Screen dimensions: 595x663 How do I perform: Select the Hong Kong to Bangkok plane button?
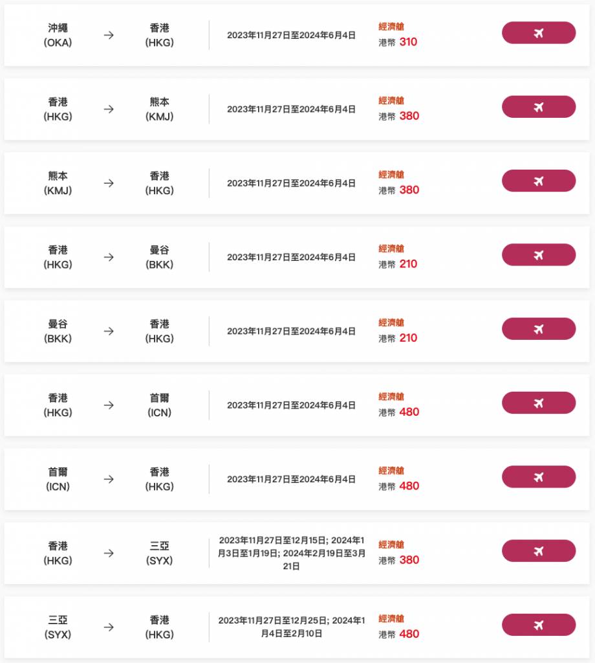(538, 255)
